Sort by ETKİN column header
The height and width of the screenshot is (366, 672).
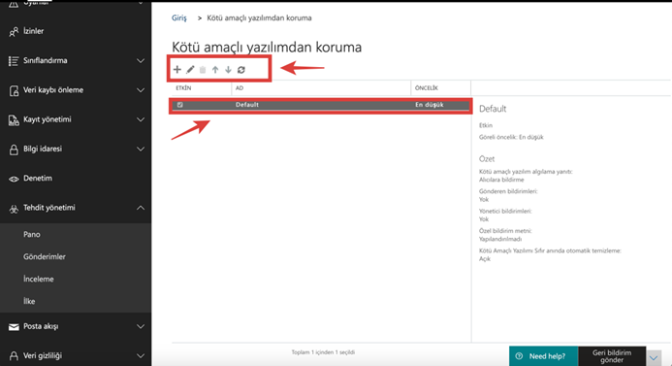(183, 88)
